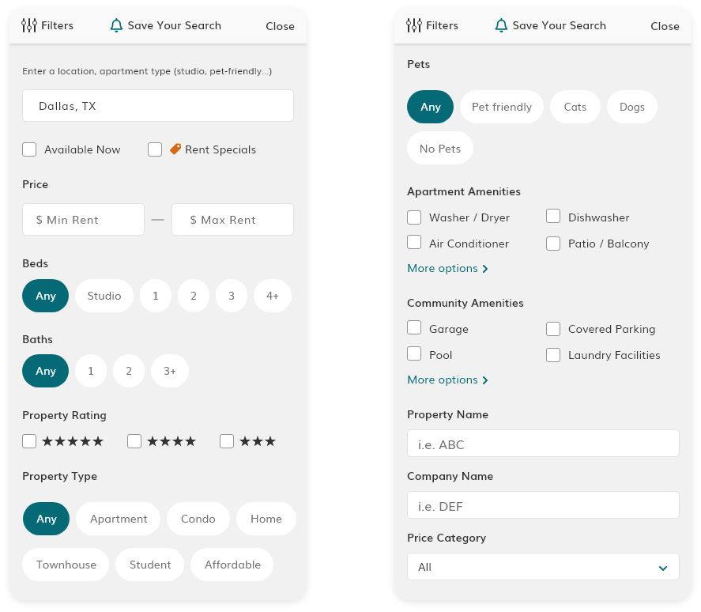Click the Filters sliders icon in right panel
701x612 pixels.
pos(414,25)
